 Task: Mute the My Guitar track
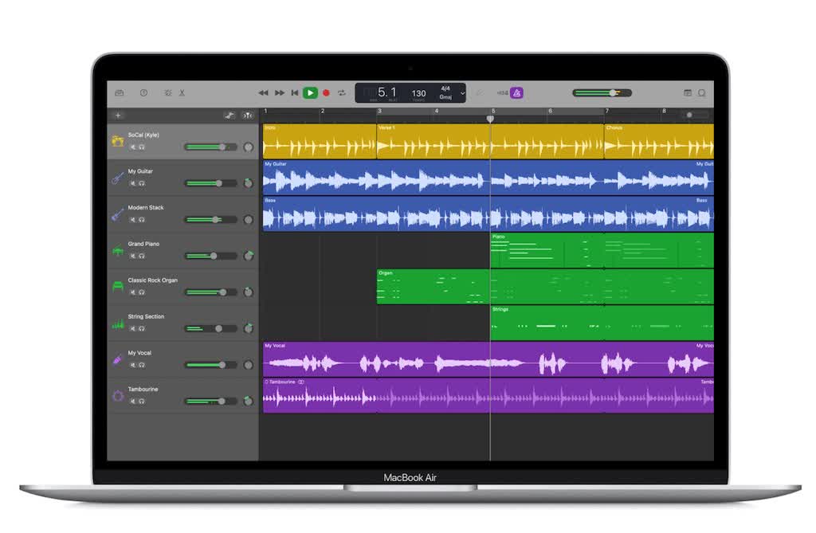[x=131, y=184]
